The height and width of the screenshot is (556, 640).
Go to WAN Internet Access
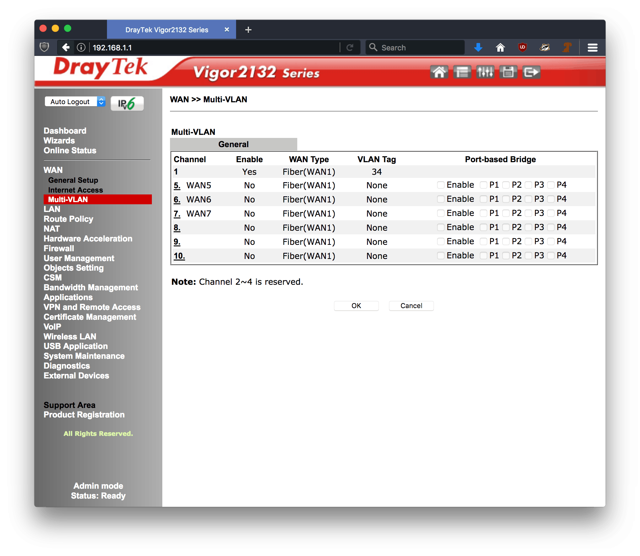tap(75, 190)
